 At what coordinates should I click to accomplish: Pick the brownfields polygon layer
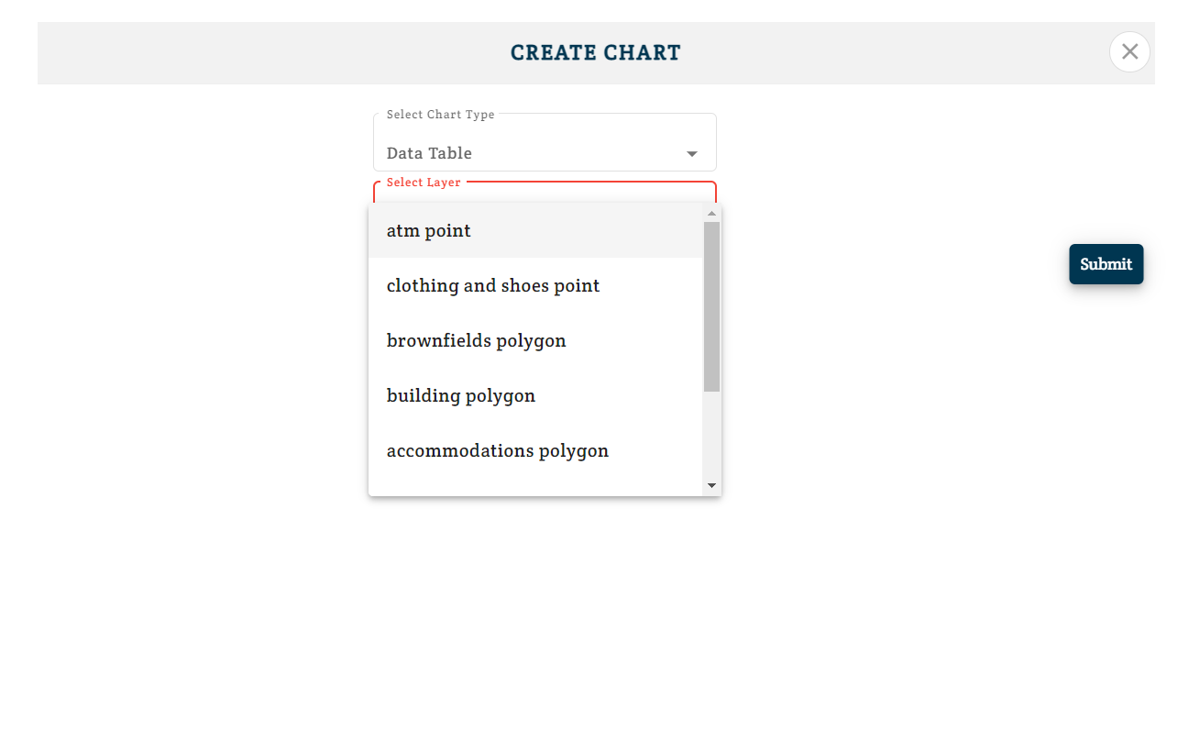(477, 341)
